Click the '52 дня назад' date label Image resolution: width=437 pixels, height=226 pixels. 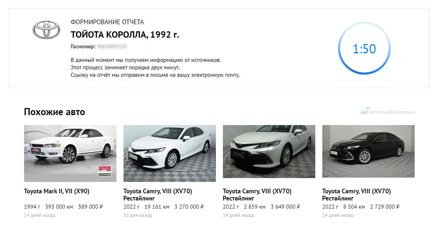[x=138, y=215]
